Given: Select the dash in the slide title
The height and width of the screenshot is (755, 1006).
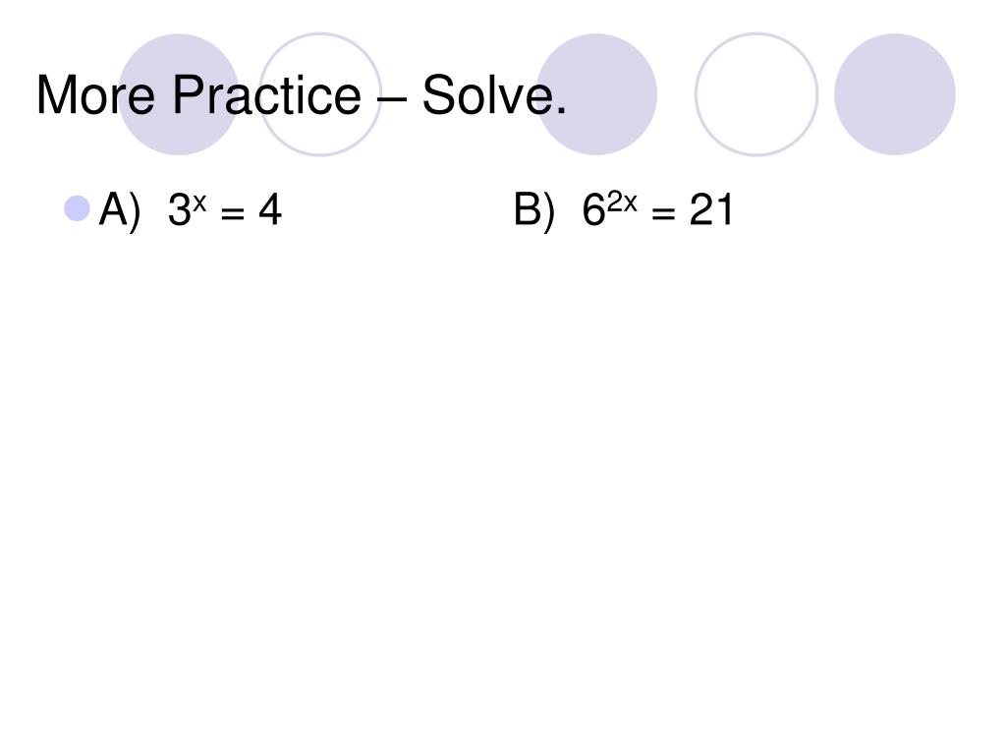Looking at the screenshot, I should click(x=391, y=99).
